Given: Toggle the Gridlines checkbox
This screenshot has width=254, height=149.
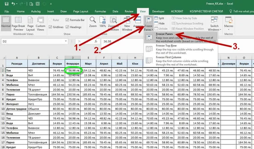Looking at the screenshot, I should (x=50, y=27).
